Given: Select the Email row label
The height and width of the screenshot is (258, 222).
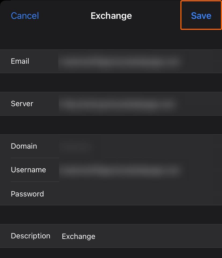Looking at the screenshot, I should [20, 61].
